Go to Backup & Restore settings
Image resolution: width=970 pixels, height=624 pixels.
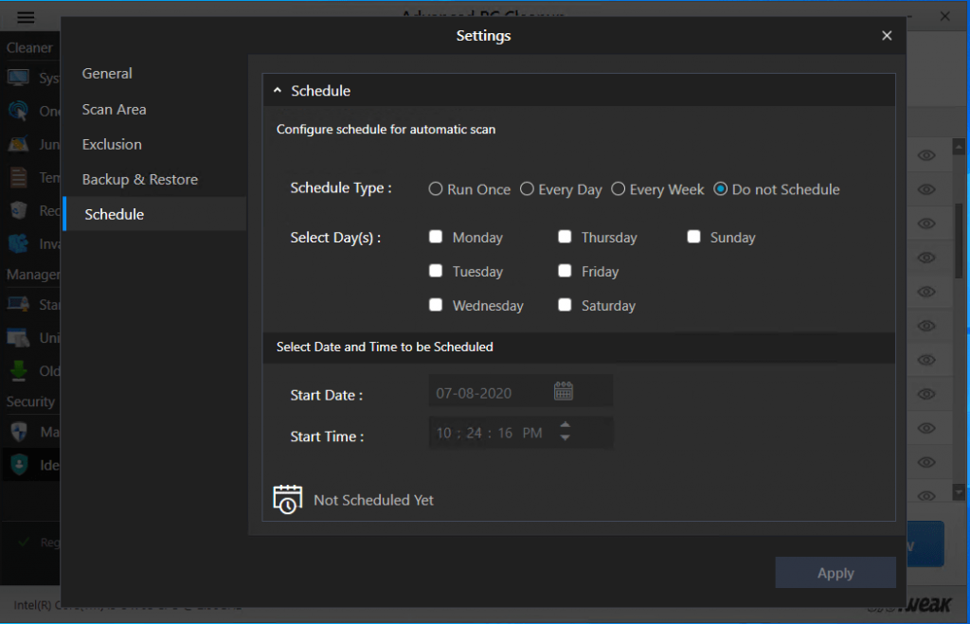[x=140, y=179]
